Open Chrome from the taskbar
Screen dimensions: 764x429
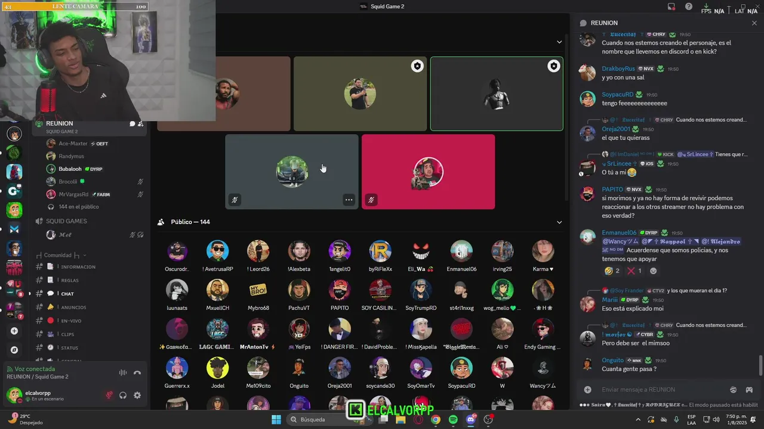tap(436, 419)
